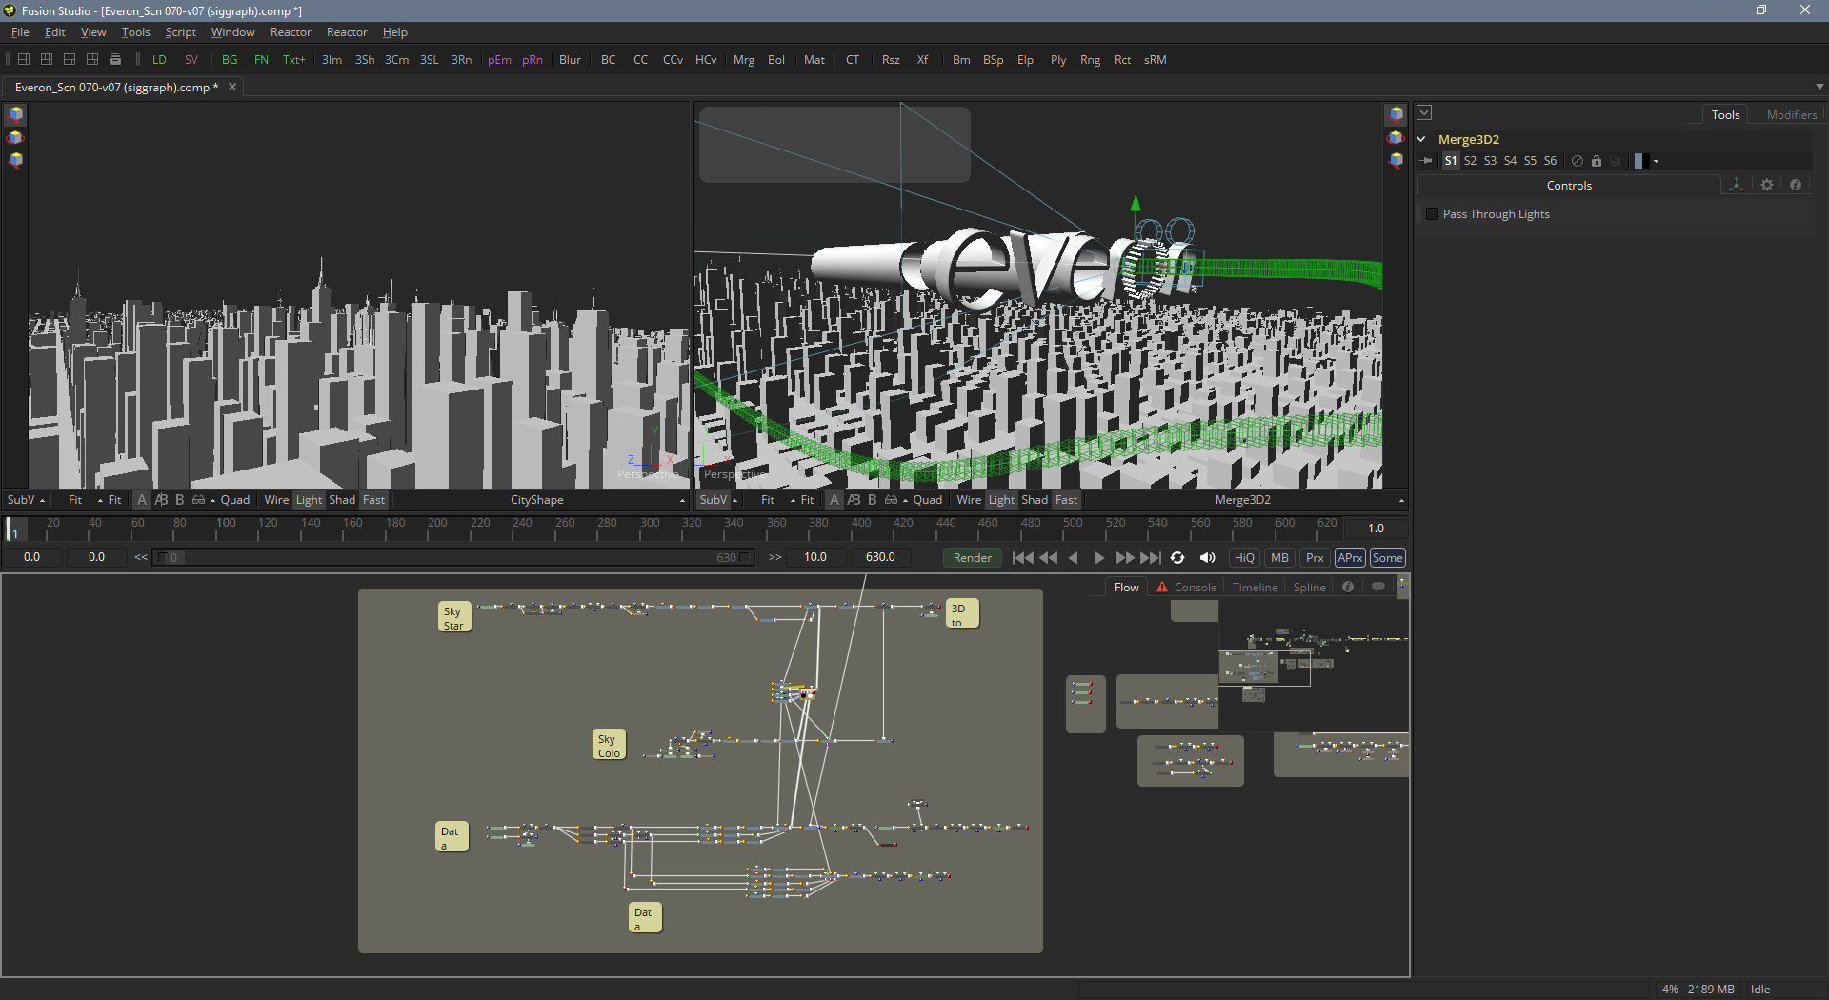The width and height of the screenshot is (1829, 1000).
Task: Toggle MB motion blur mode
Action: coord(1279,558)
